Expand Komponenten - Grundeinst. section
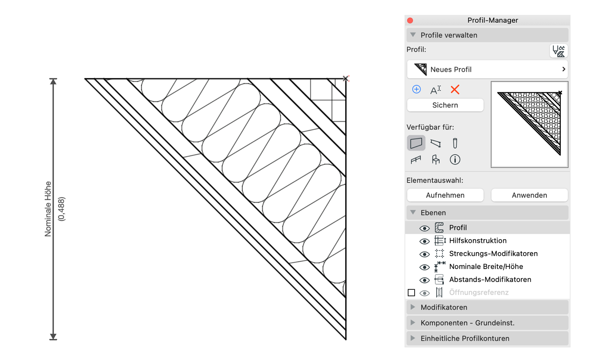The height and width of the screenshot is (363, 601). 413,323
